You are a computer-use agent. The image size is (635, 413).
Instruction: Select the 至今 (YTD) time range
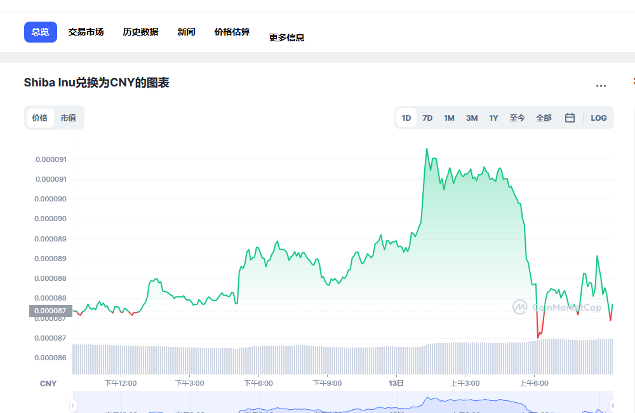coord(517,118)
